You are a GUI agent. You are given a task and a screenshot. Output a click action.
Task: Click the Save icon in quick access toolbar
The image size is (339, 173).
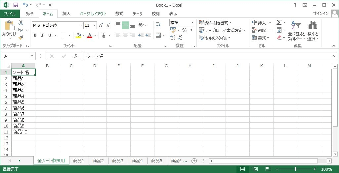[16, 5]
